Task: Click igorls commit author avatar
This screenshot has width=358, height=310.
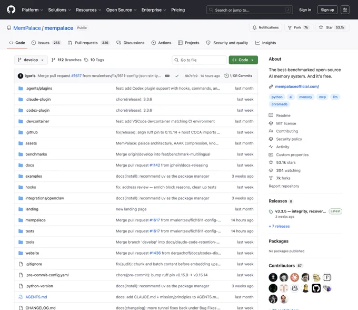Action: point(21,76)
